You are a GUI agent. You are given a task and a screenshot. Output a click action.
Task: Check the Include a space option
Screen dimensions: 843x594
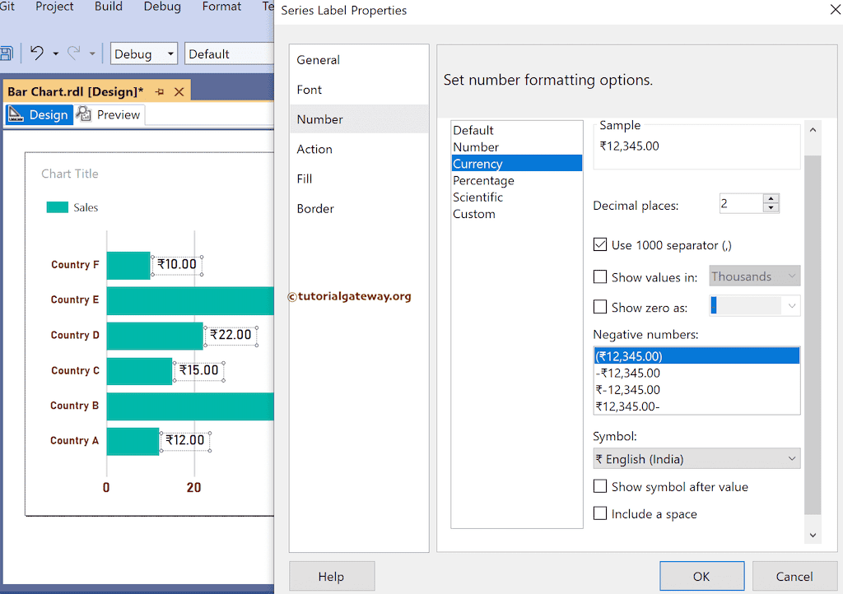coord(600,513)
